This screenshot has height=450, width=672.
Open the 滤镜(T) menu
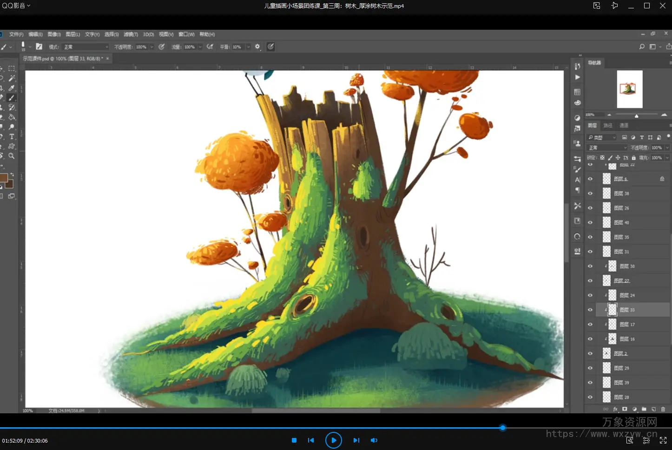(131, 34)
